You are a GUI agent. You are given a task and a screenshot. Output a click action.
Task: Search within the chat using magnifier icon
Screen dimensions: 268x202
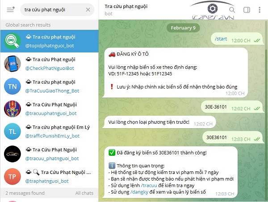click(x=232, y=10)
